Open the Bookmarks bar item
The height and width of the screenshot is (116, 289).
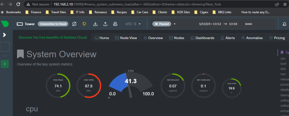11,12
